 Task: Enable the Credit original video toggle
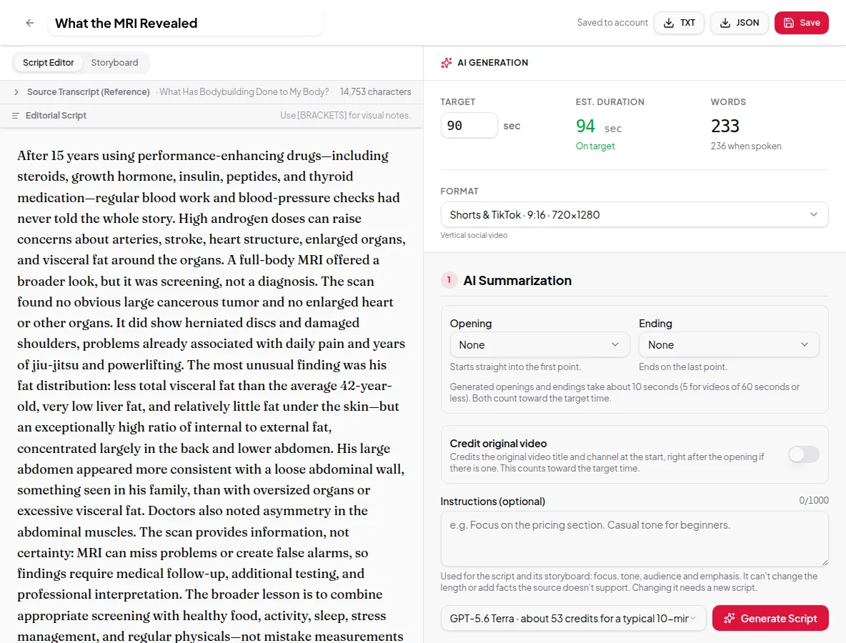803,454
